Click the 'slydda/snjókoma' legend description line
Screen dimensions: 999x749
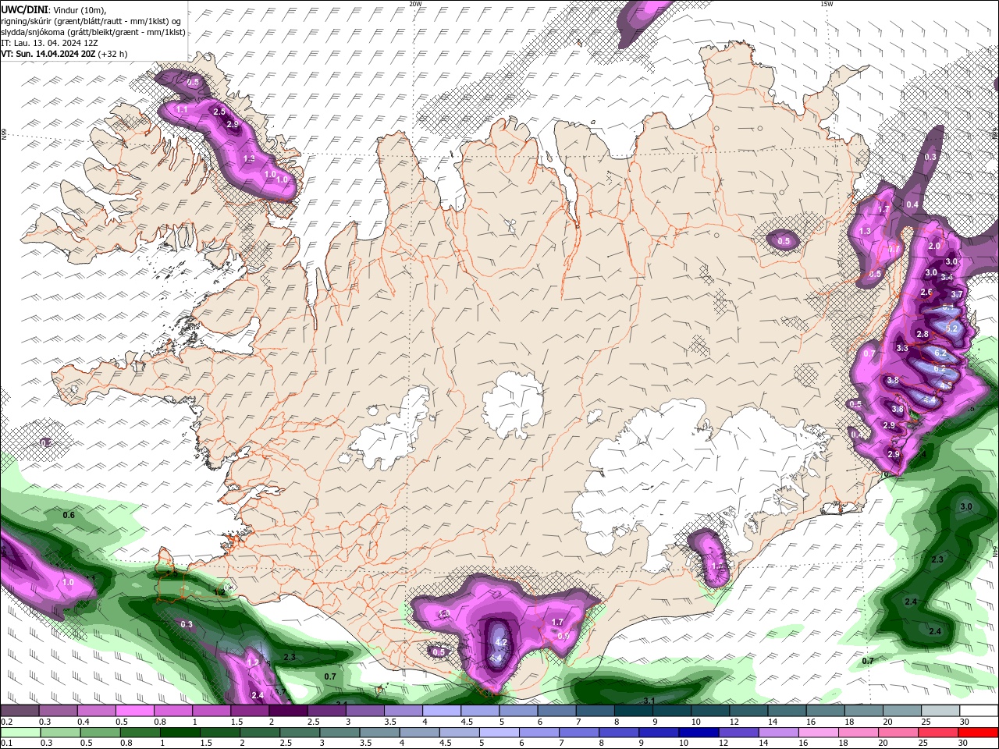[93, 32]
